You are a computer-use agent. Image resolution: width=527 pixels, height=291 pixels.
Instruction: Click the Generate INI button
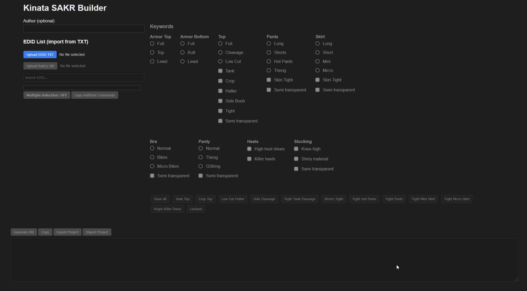[x=24, y=232]
